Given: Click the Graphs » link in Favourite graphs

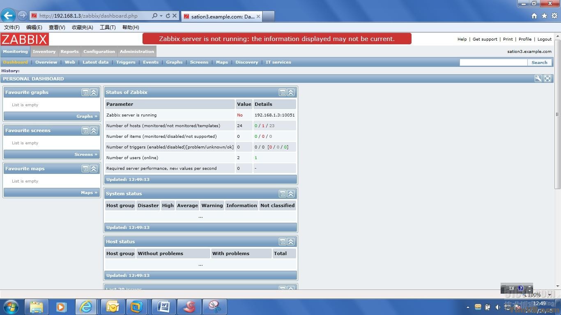Looking at the screenshot, I should click(87, 116).
